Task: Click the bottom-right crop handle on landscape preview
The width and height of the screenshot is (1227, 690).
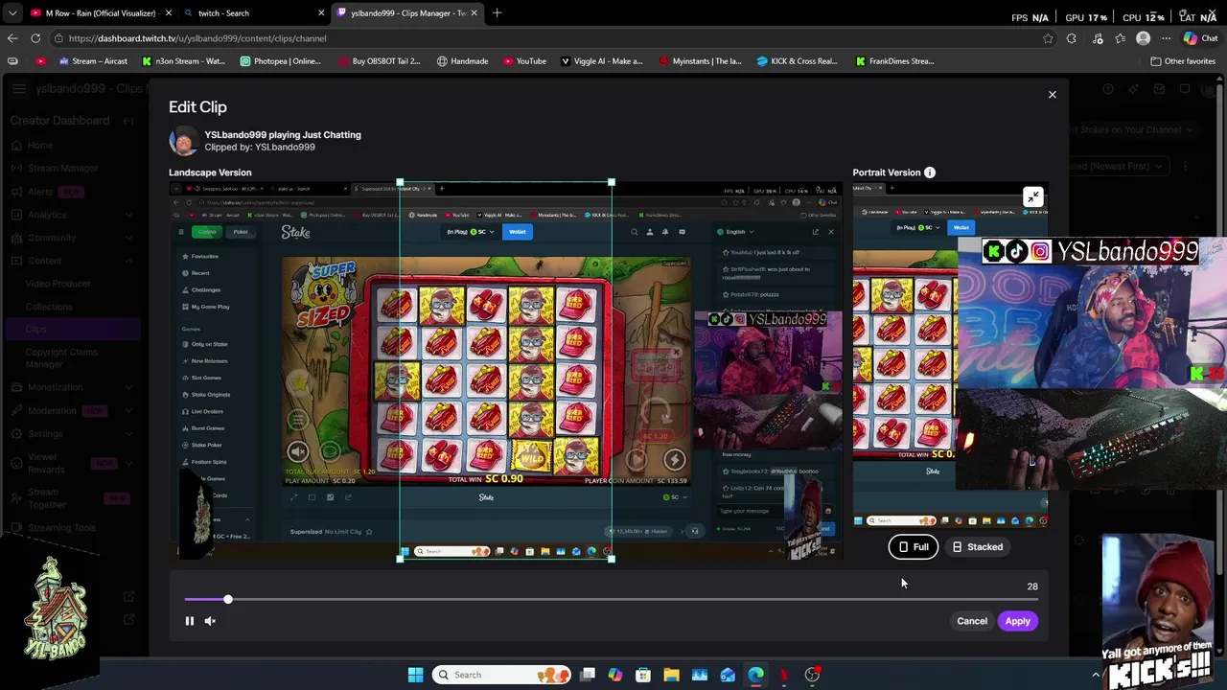Action: (x=612, y=558)
